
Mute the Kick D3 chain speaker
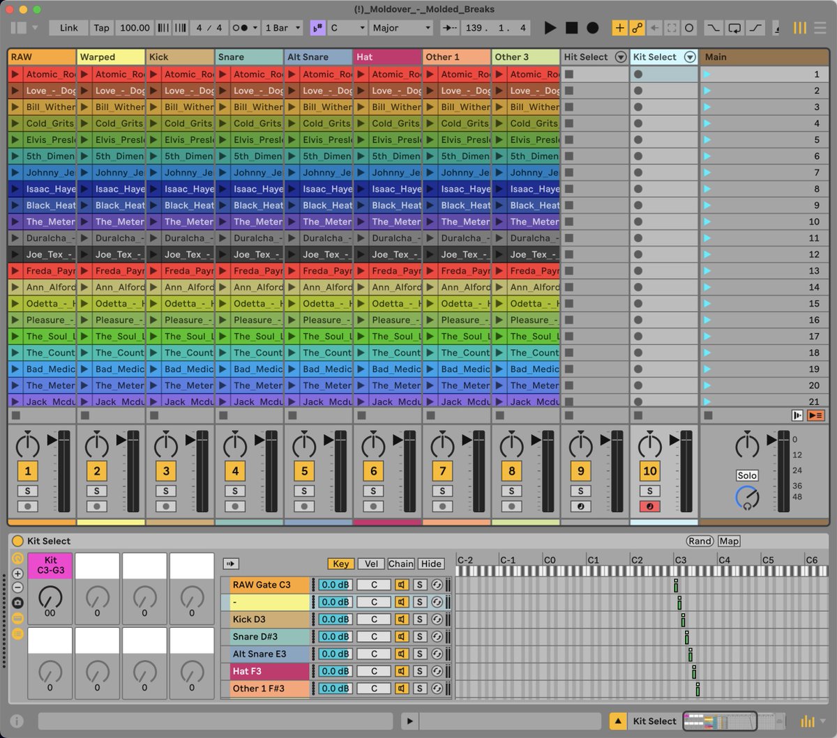pos(402,619)
